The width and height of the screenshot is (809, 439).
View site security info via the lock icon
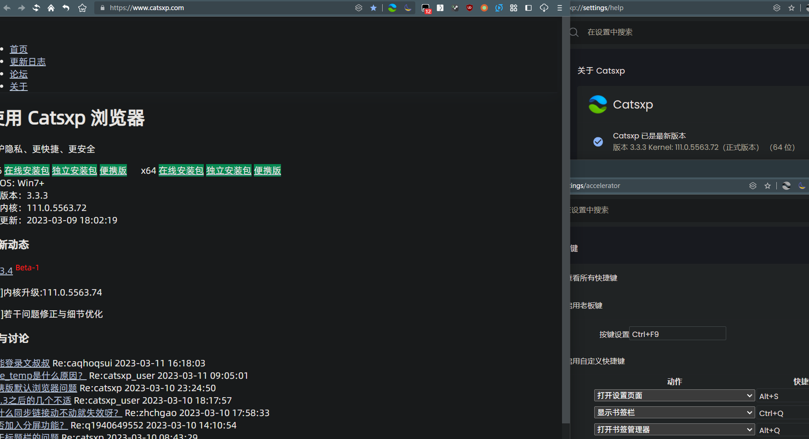click(x=102, y=8)
